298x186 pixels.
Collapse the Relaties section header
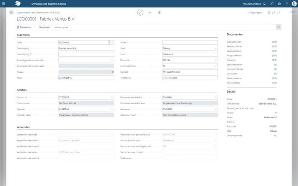coord(21,90)
